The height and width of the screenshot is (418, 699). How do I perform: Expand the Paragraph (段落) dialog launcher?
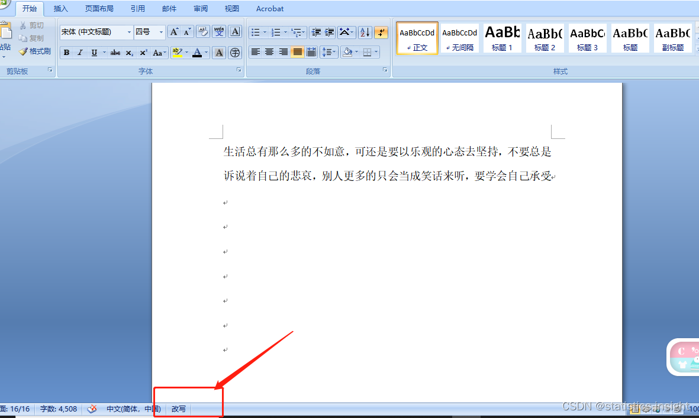385,70
